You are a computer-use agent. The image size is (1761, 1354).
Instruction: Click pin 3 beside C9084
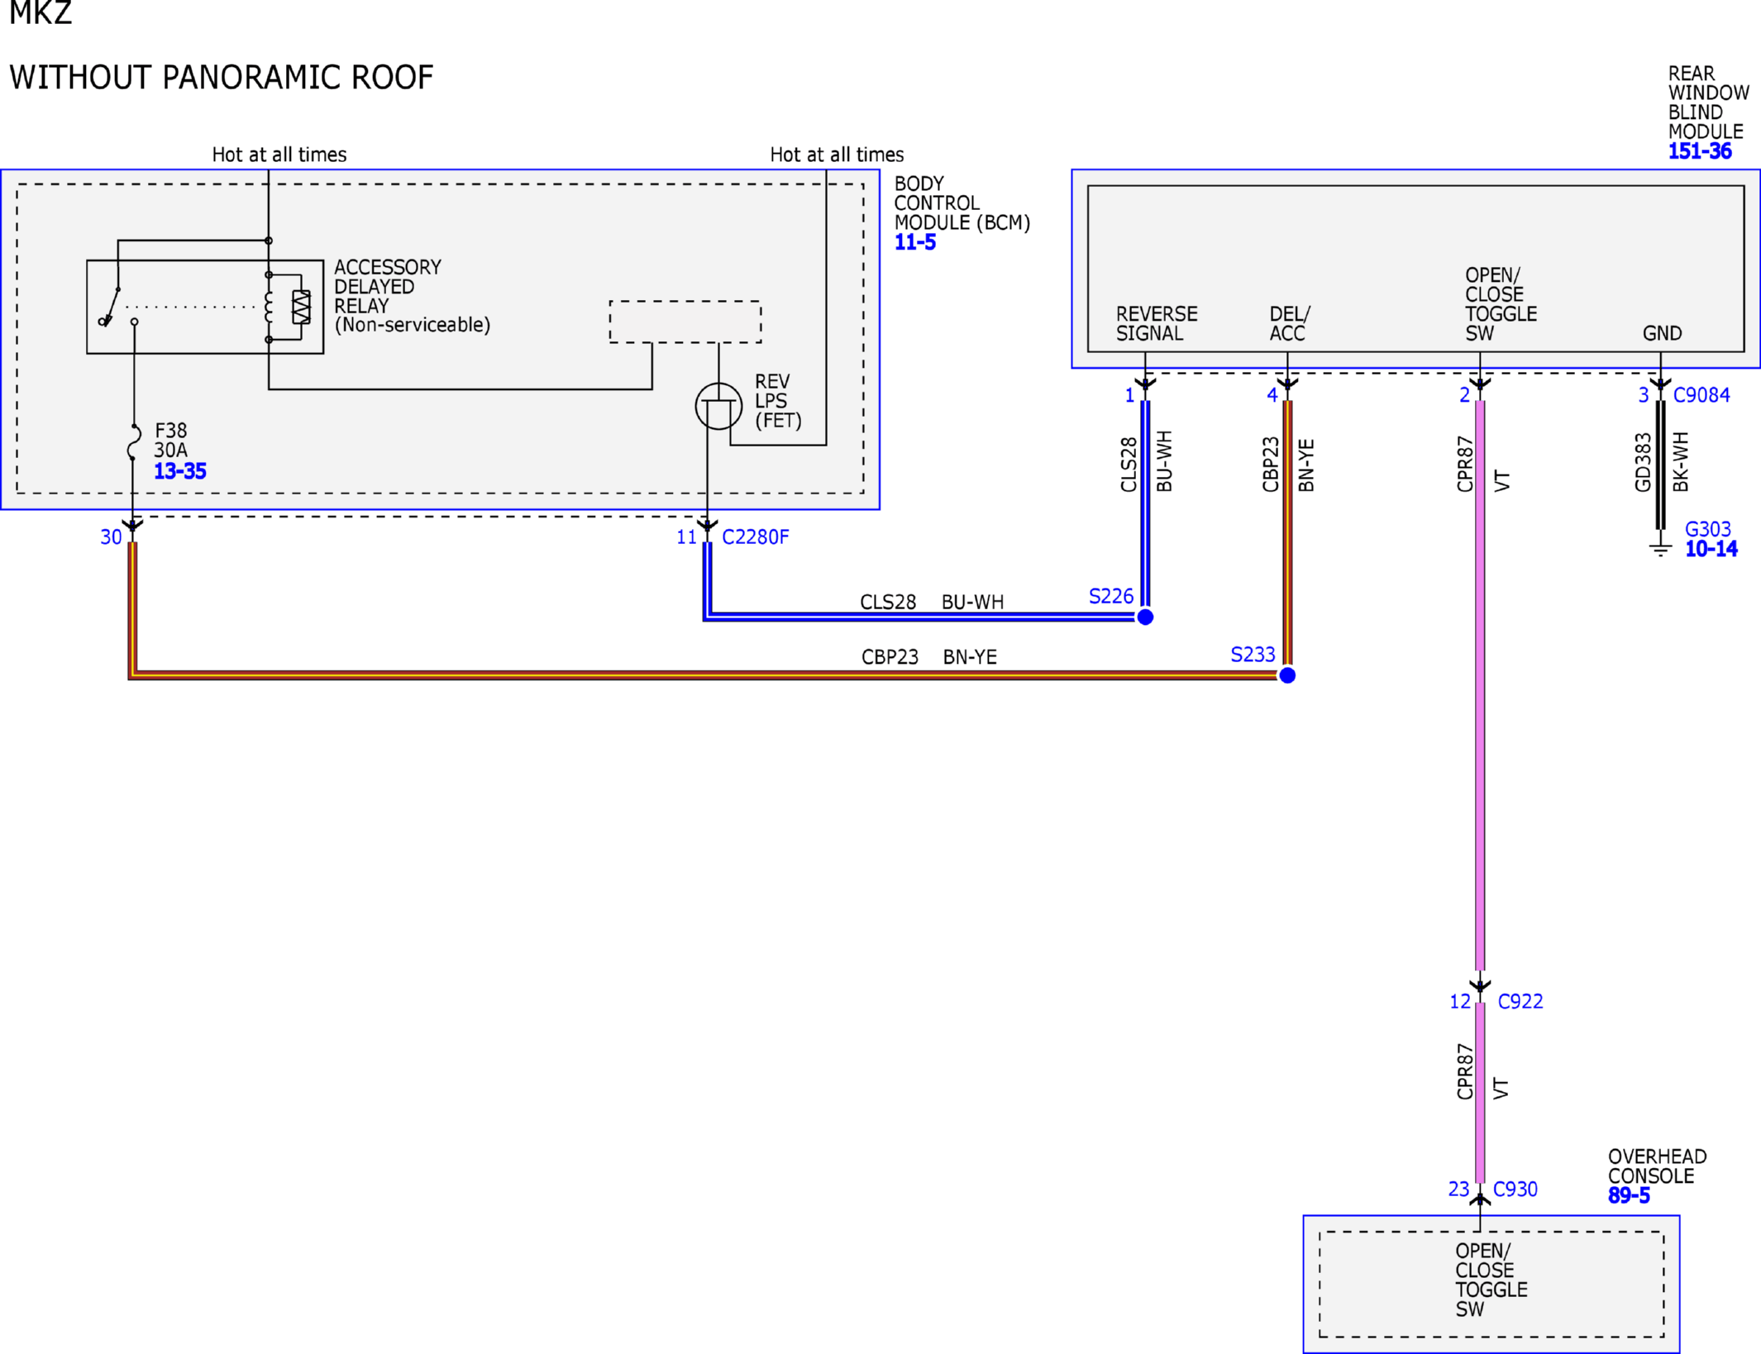pyautogui.click(x=1644, y=395)
